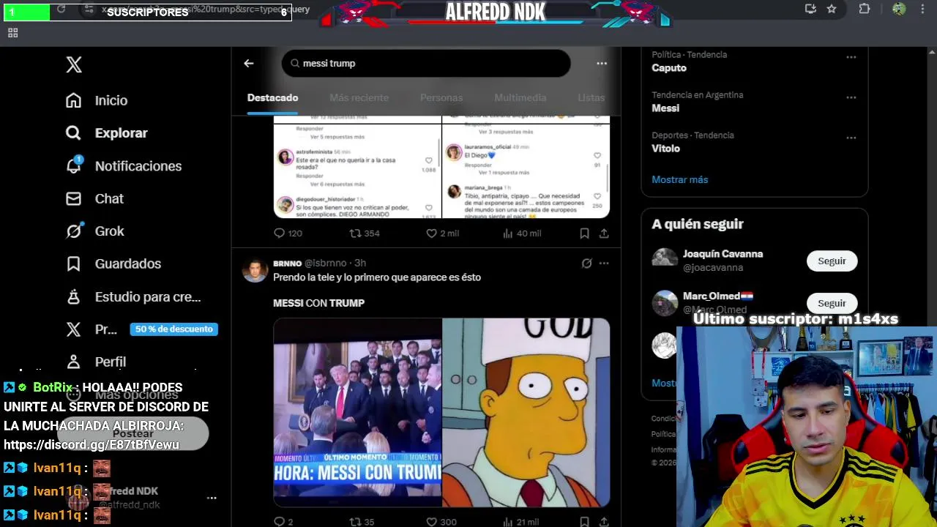
Task: Open browser apps grid icon
Action: pyautogui.click(x=12, y=33)
